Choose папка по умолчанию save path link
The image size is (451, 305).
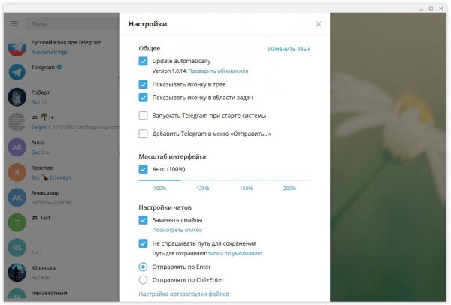click(235, 254)
